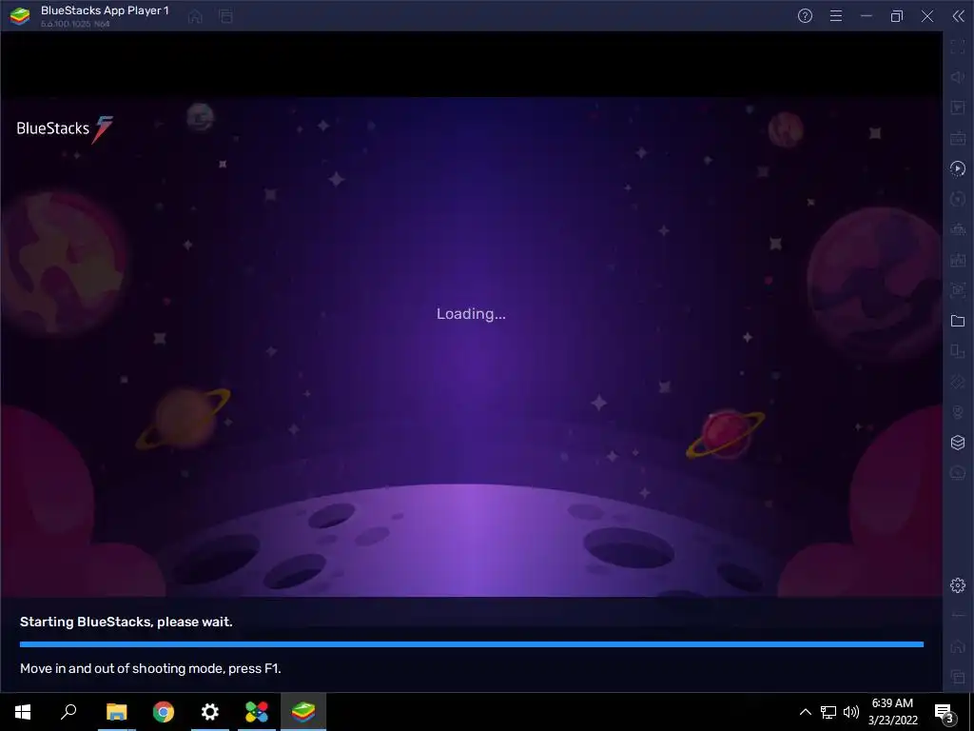Click the home icon in the title bar

coord(195,16)
